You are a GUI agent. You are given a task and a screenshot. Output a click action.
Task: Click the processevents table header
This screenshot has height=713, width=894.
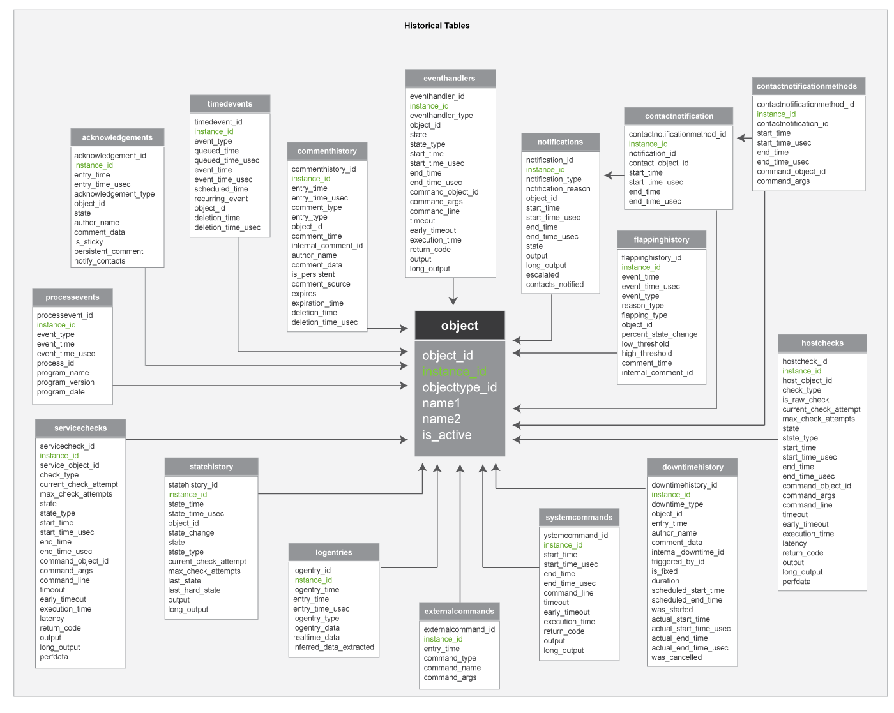pyautogui.click(x=72, y=297)
